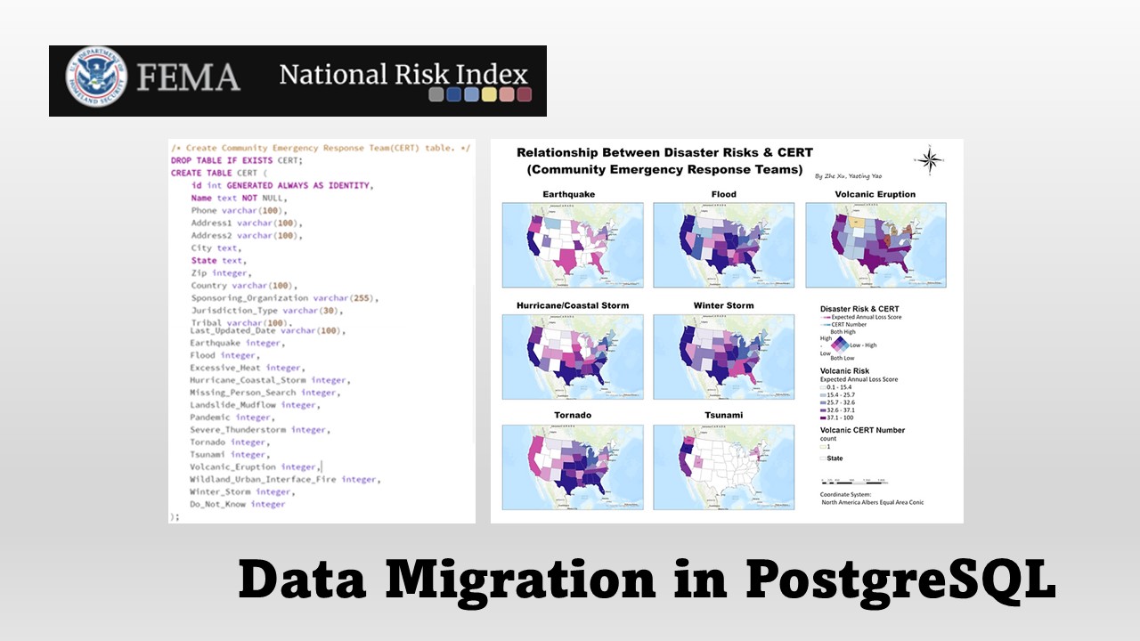This screenshot has height=641, width=1140.
Task: Click the "Winter Storm" map label
Action: click(723, 305)
